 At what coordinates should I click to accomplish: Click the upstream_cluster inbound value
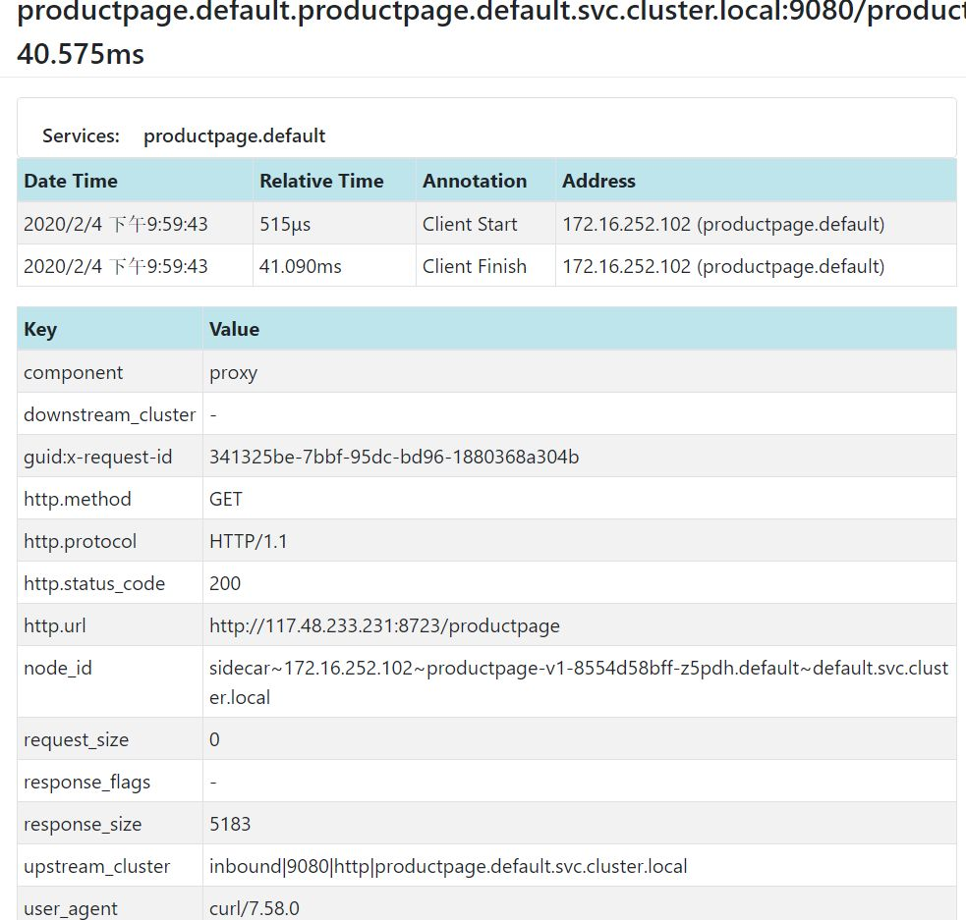click(448, 866)
